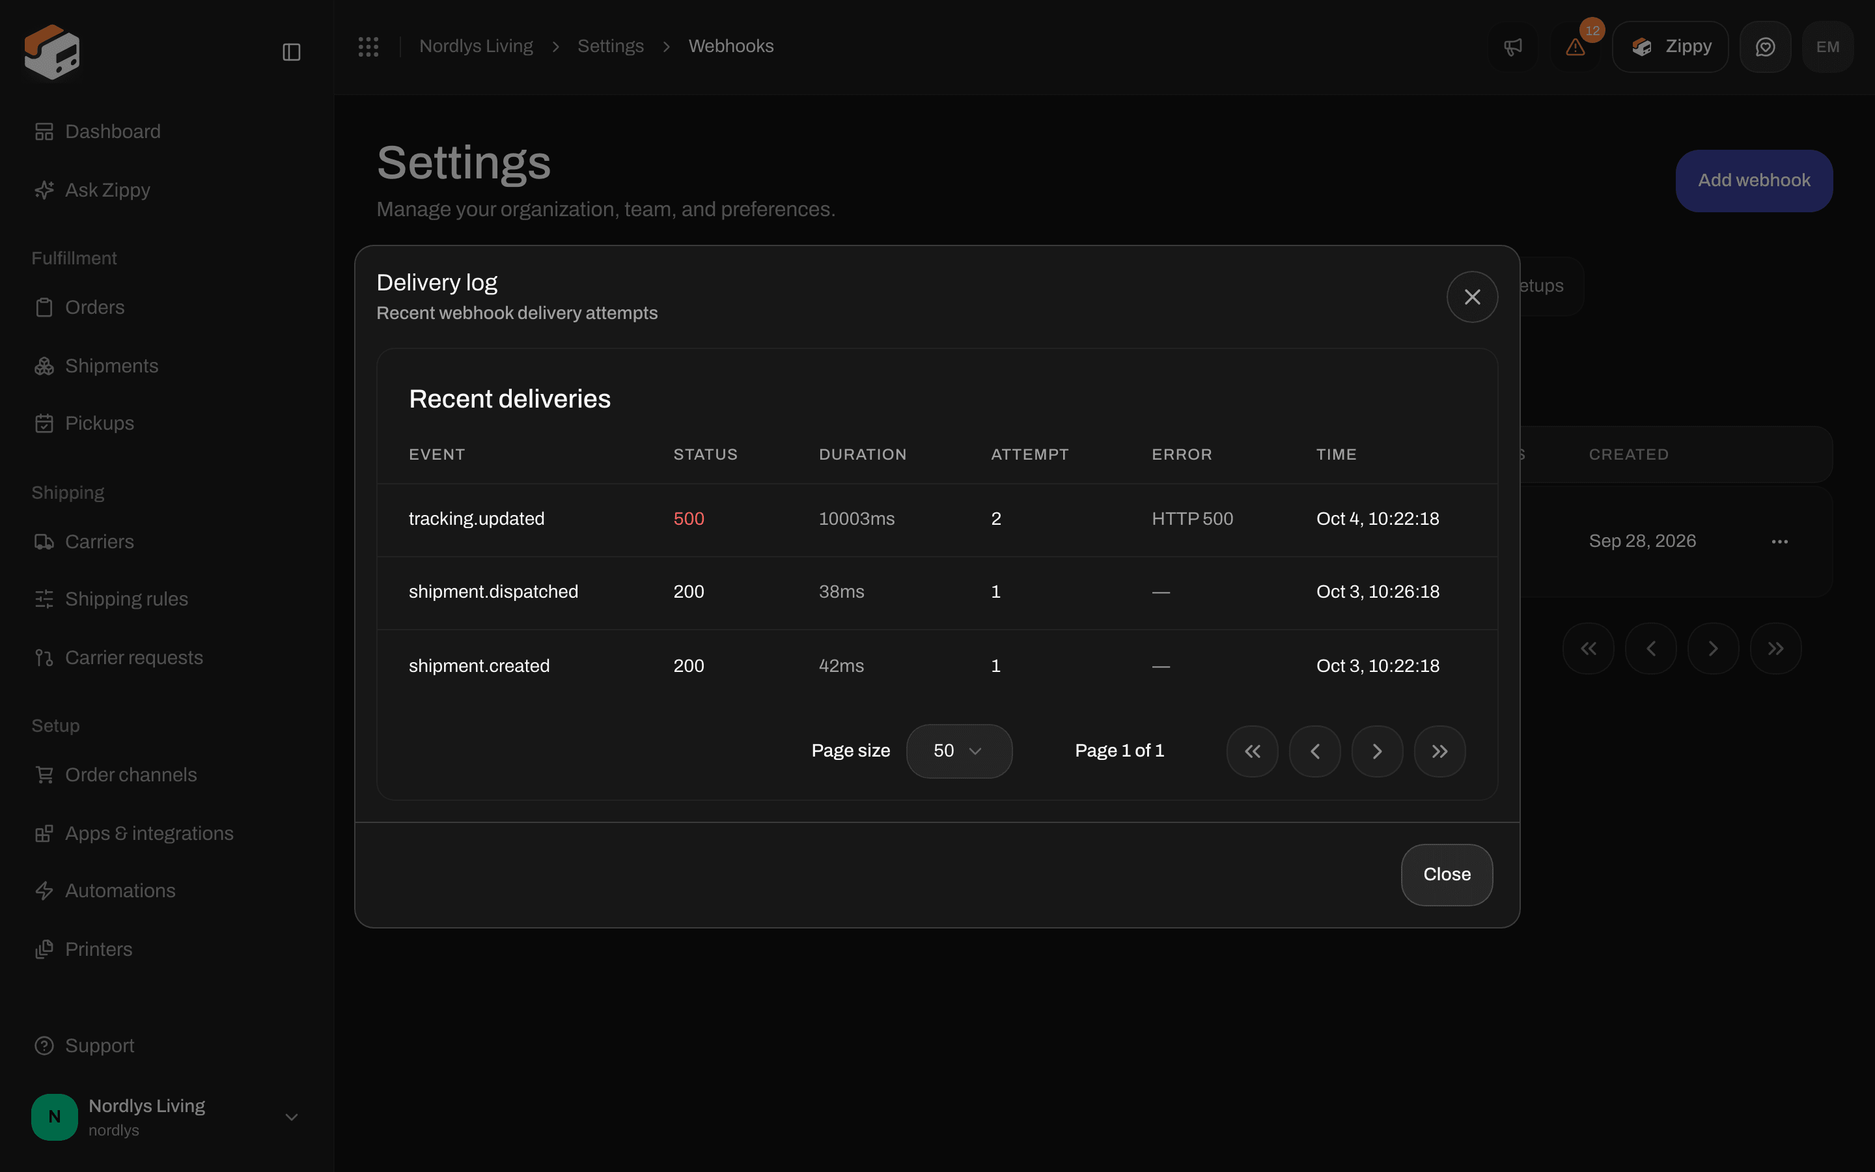
Task: Open Pickups in the sidebar
Action: (167, 423)
